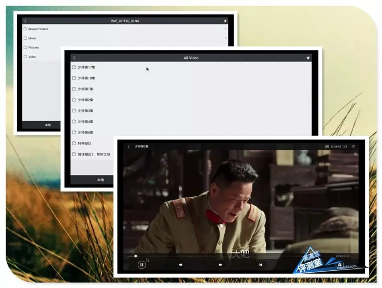Image resolution: width=382 pixels, height=288 pixels.
Task: Click folder icon beside Pictures
Action: [25, 47]
